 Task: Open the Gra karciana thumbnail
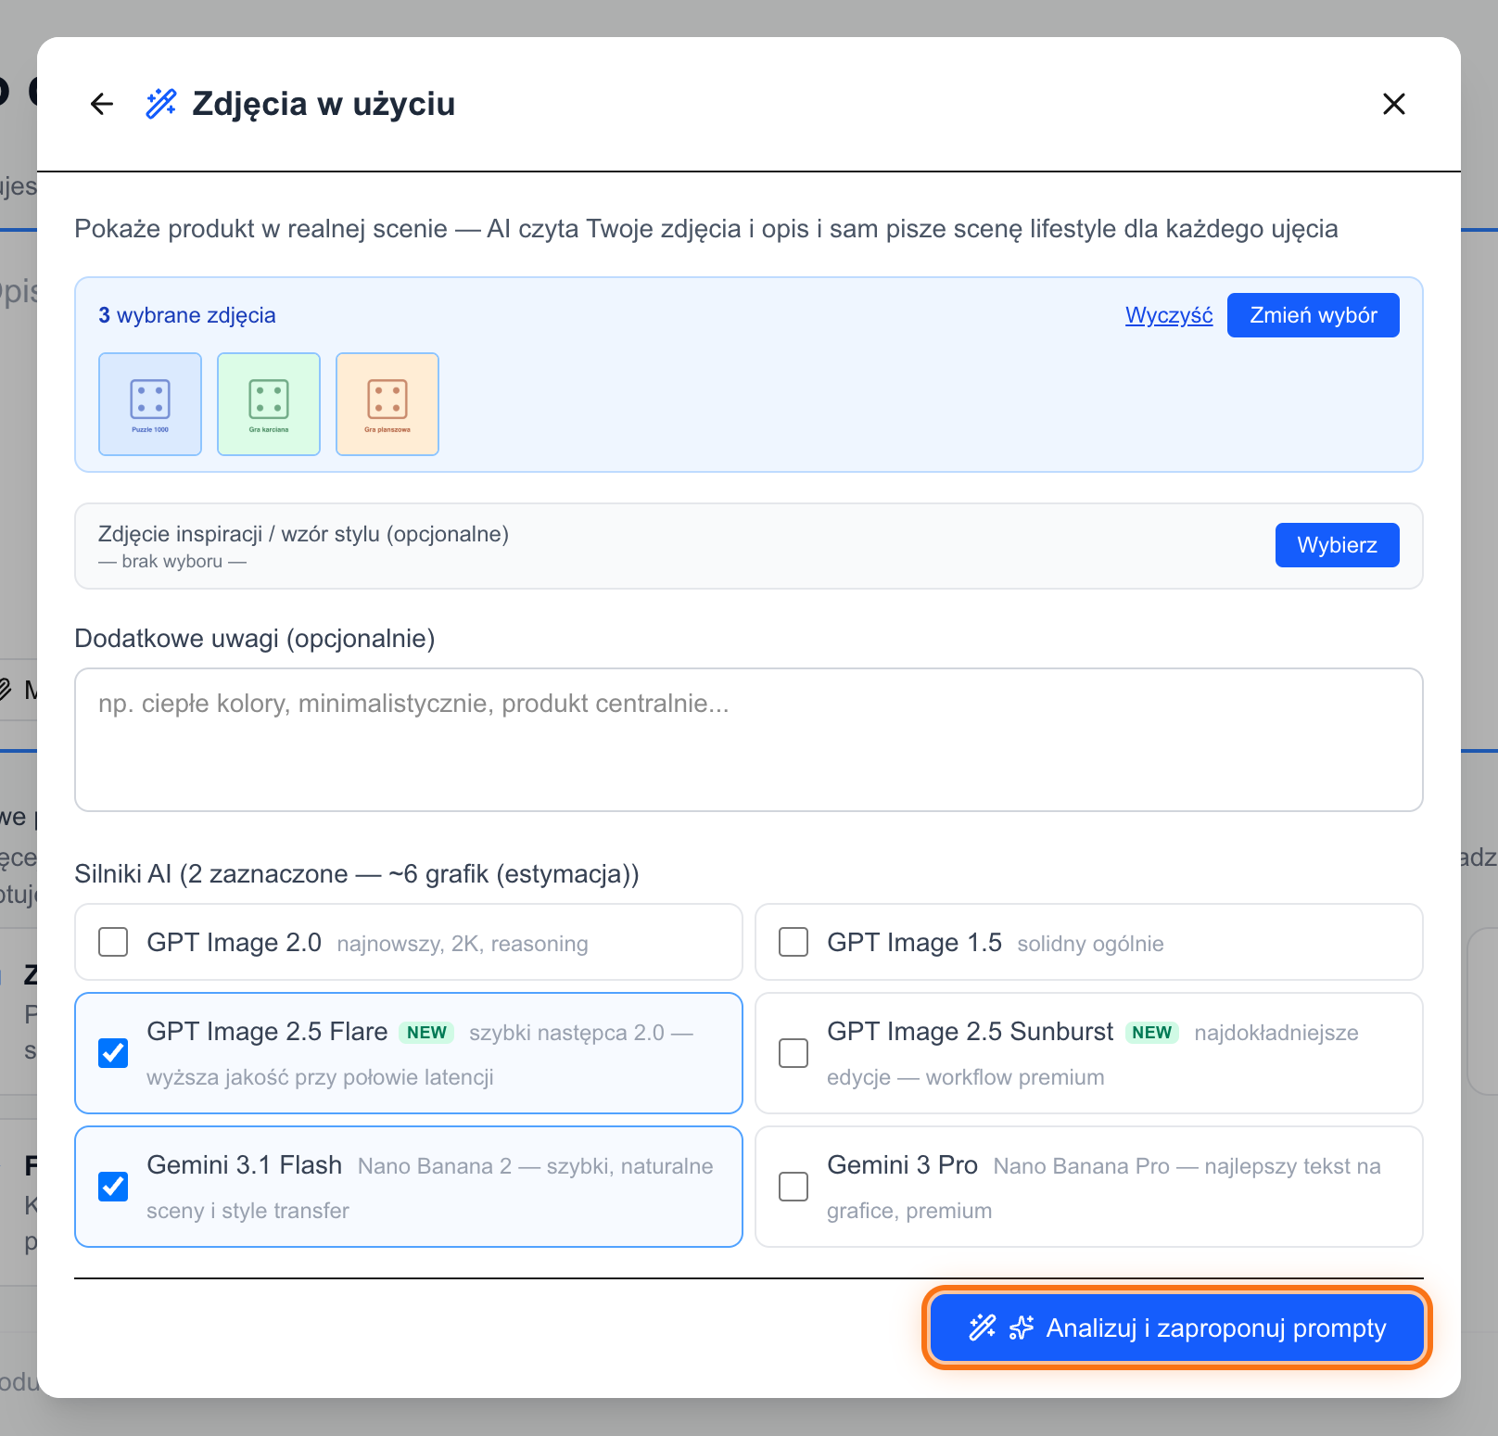click(269, 404)
